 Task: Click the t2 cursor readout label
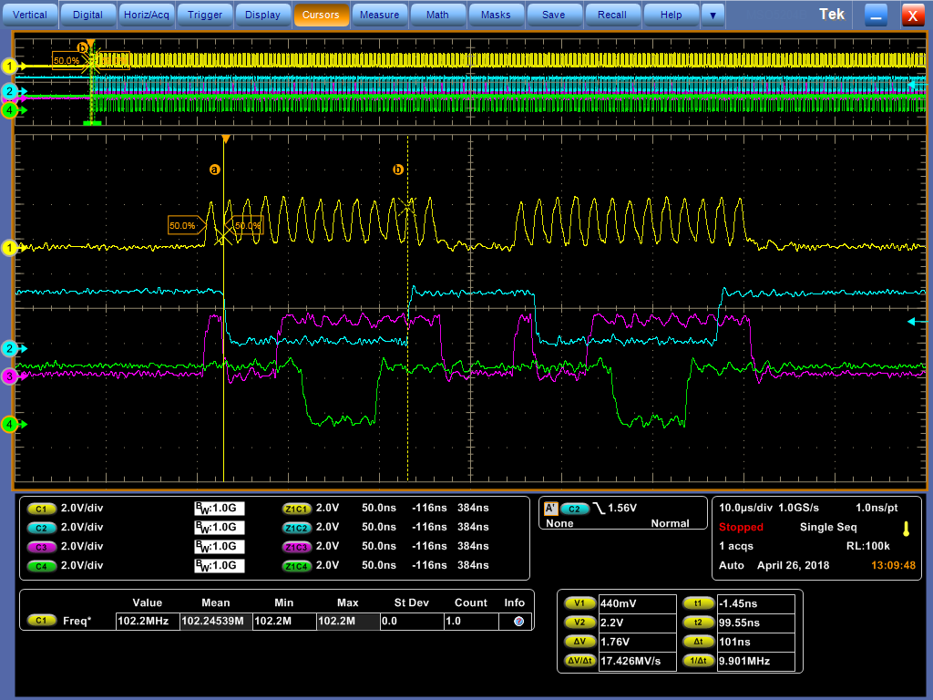coord(699,623)
